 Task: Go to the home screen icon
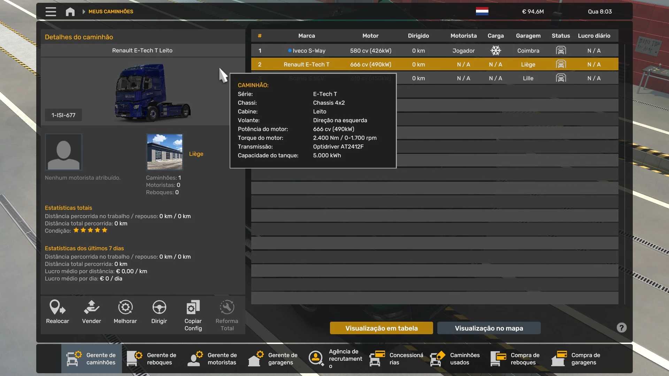point(70,11)
